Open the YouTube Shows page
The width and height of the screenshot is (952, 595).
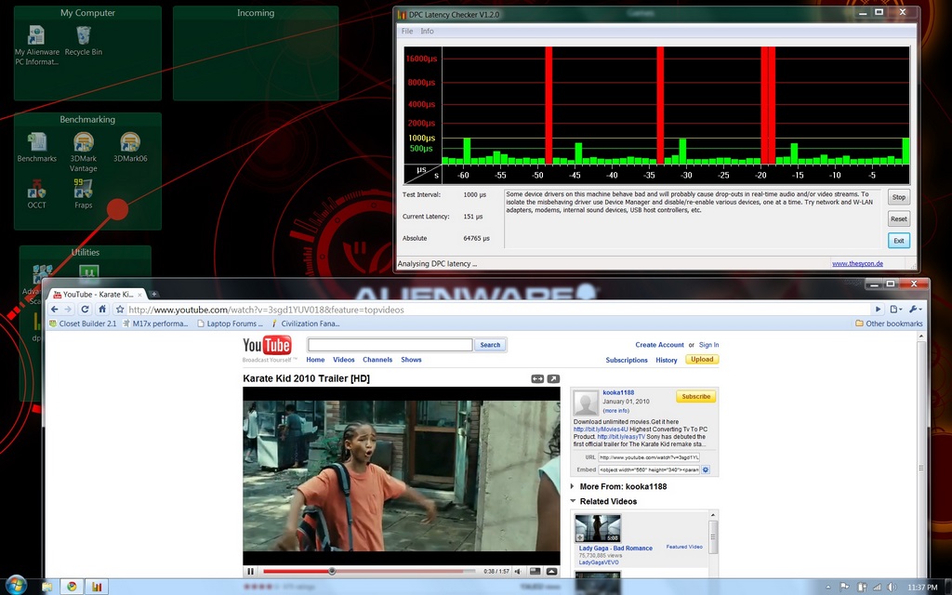[411, 360]
